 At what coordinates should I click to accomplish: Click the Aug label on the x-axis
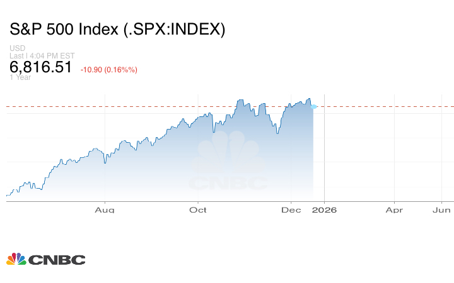point(105,209)
